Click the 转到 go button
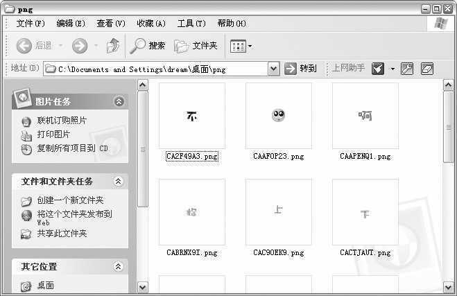This screenshot has height=296, width=457. tap(301, 69)
